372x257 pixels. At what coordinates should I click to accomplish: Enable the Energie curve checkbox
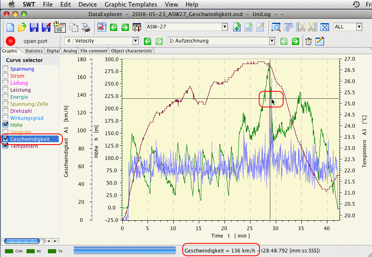coord(5,97)
